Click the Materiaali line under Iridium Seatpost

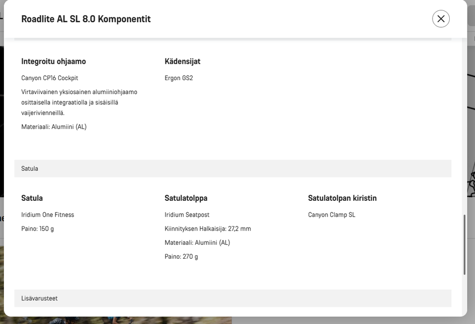pyautogui.click(x=197, y=242)
